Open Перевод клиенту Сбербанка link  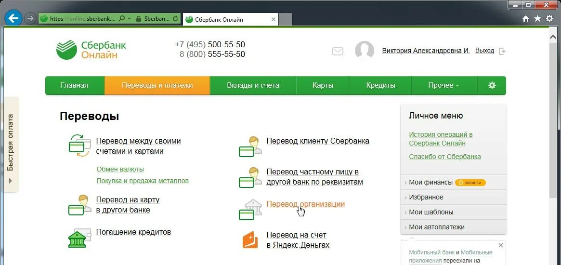click(x=318, y=141)
